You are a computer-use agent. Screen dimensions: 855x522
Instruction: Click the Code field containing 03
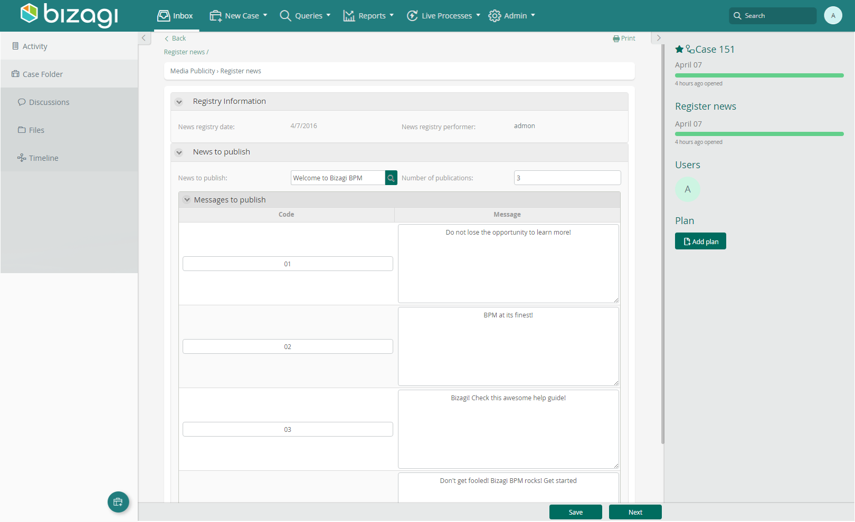(288, 429)
